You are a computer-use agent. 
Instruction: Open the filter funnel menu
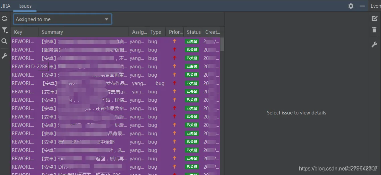[4, 30]
